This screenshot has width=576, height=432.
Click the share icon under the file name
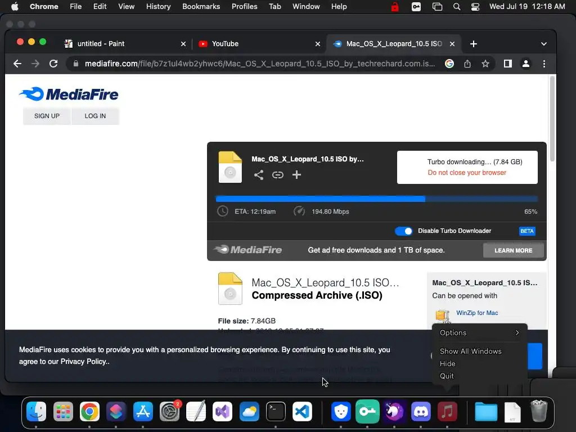click(x=259, y=175)
